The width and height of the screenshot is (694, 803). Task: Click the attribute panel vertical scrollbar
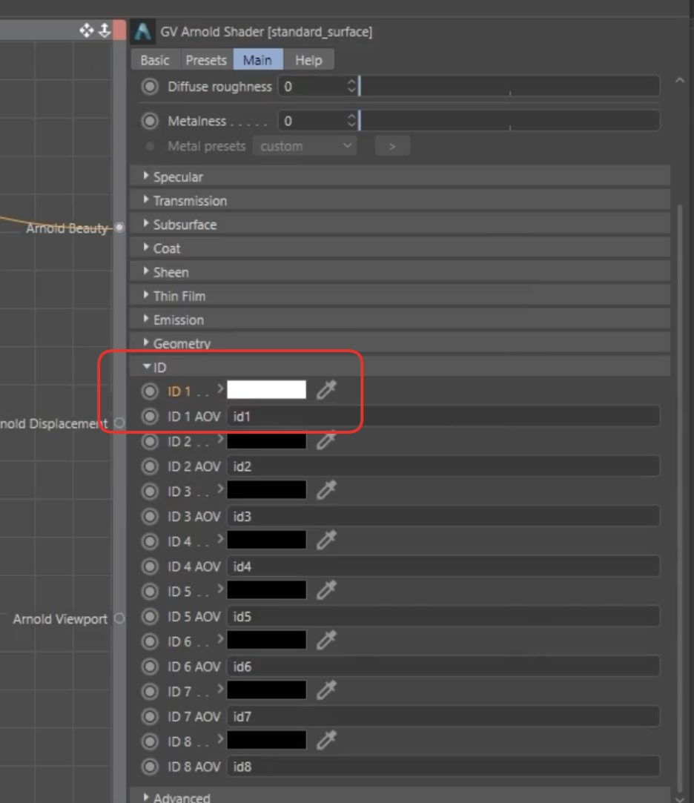(680, 497)
